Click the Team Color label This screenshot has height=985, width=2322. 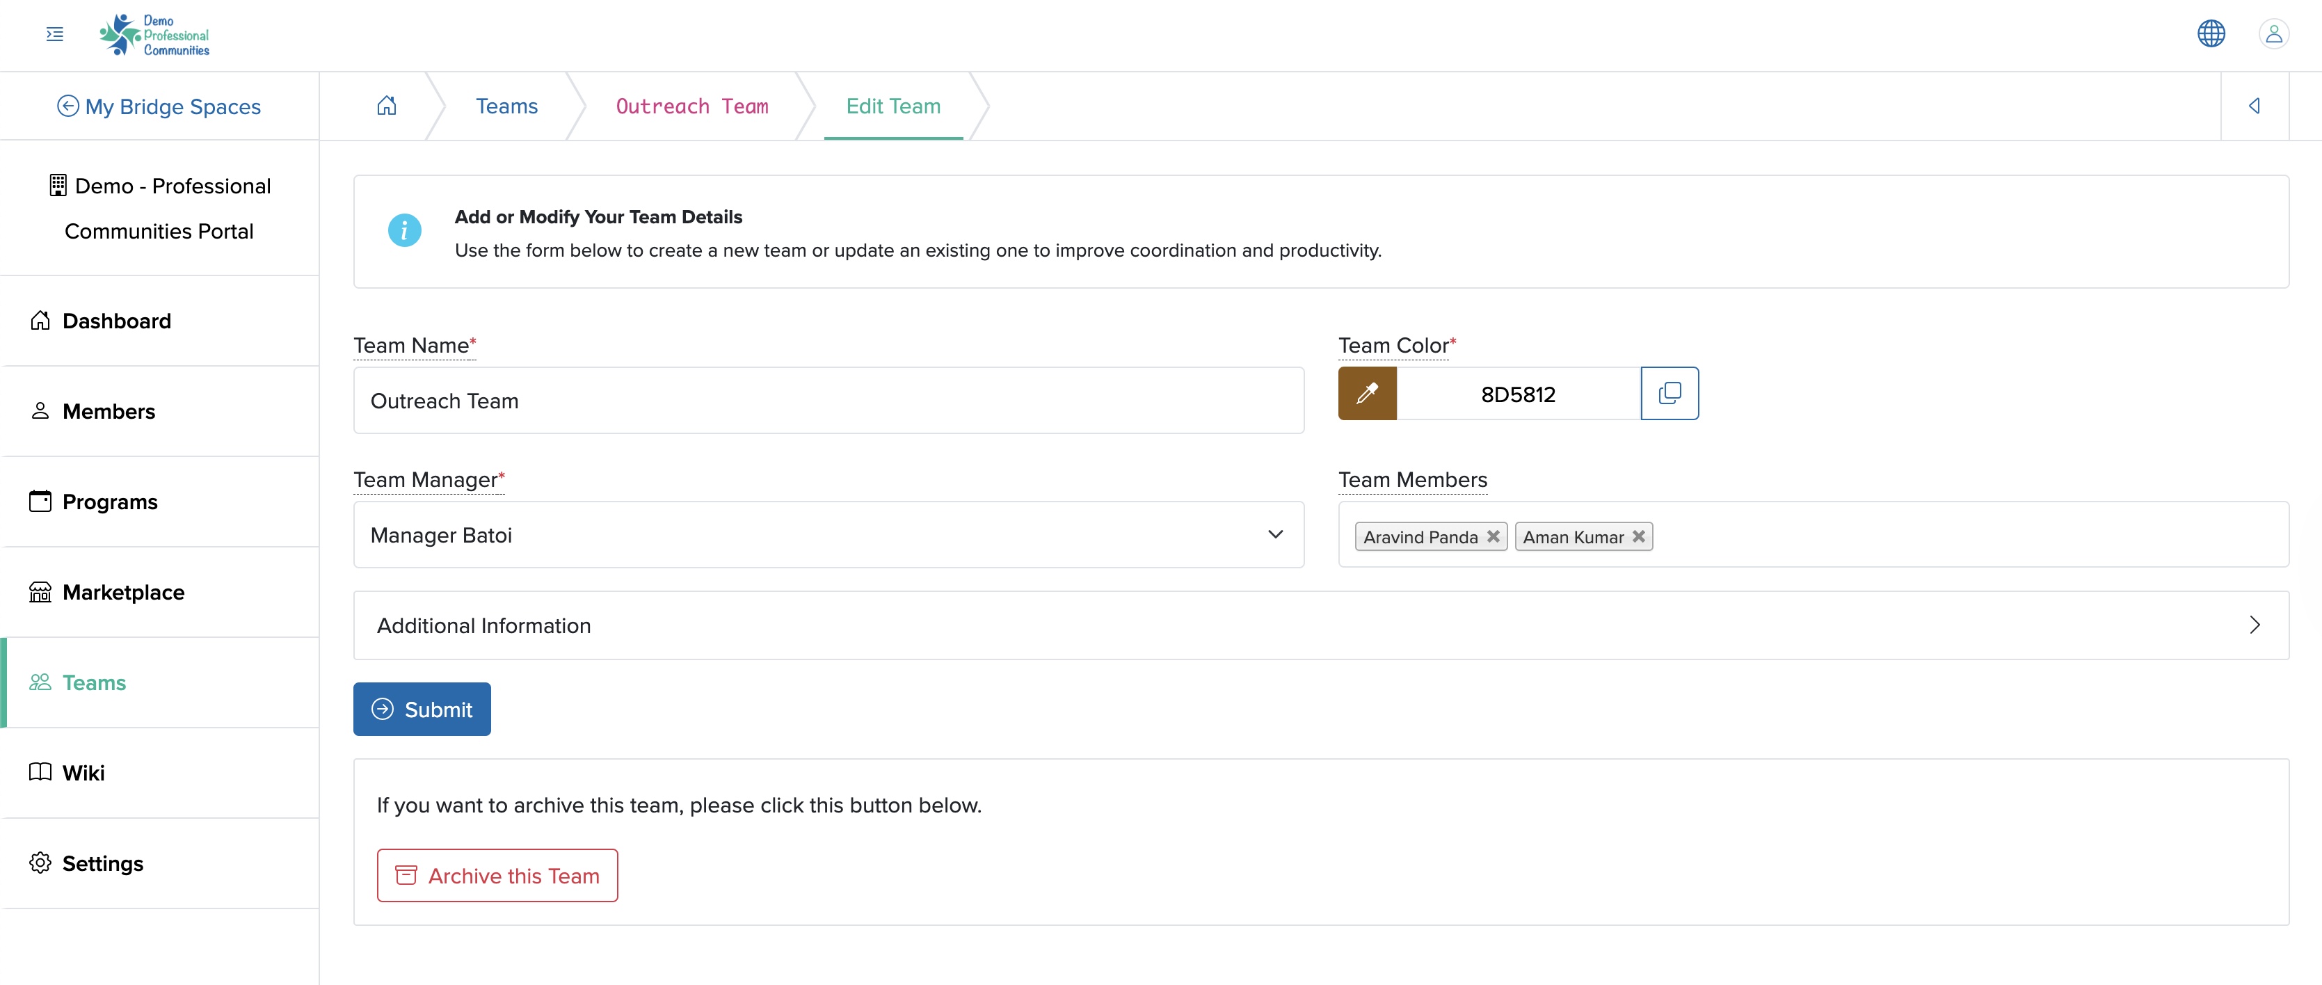[1393, 345]
